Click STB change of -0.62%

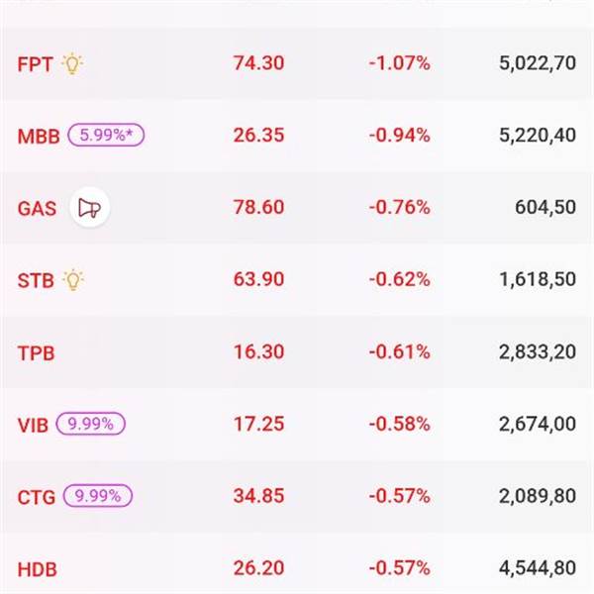click(x=399, y=280)
